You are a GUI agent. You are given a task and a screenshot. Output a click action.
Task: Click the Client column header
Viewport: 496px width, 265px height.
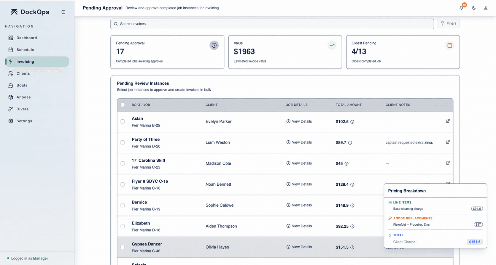coord(212,105)
